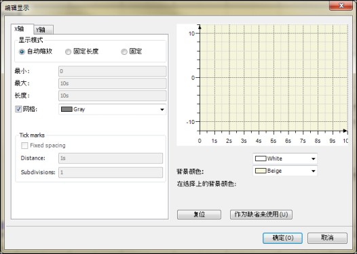Click 作为缺省来使用(U) button
Screen dimensions: 357x254
[x=261, y=215]
